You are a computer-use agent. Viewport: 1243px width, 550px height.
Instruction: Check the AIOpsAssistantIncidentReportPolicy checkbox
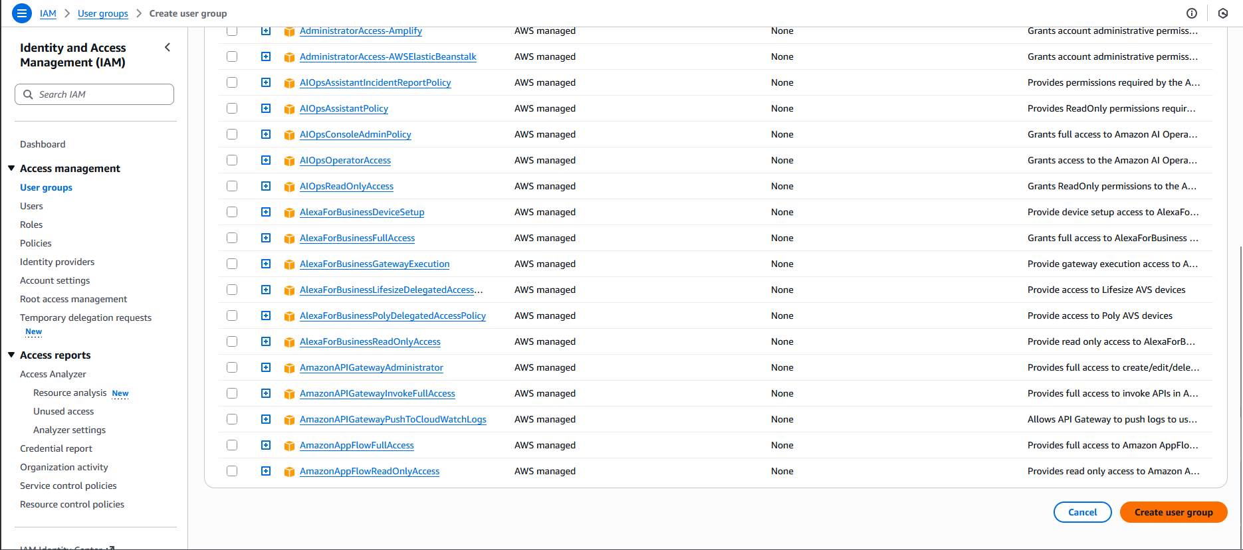click(x=232, y=82)
